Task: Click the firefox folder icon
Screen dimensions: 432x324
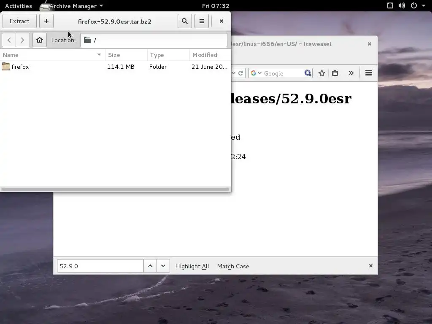Action: [6, 66]
